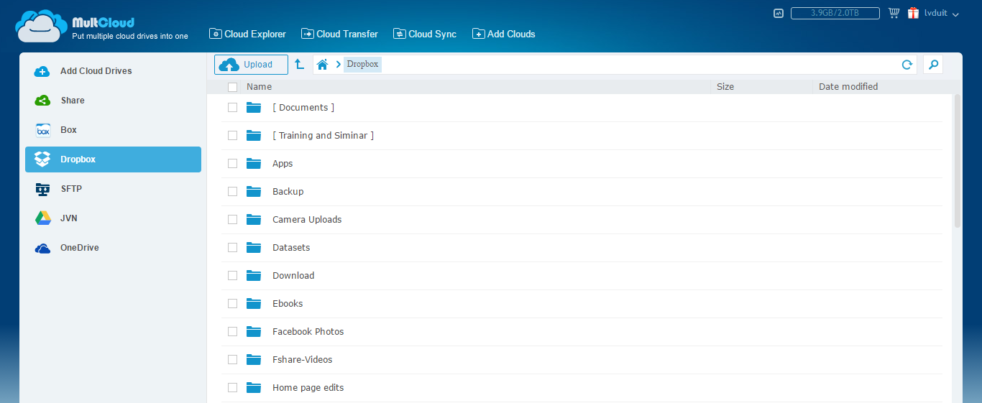Check the Datasets folder checkbox
Viewport: 982px width, 403px height.
point(232,247)
